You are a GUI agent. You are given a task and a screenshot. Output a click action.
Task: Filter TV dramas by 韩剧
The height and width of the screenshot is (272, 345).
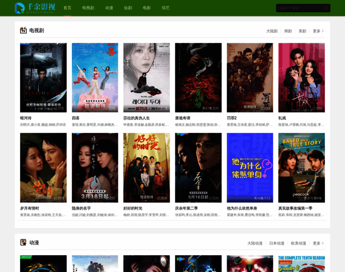pyautogui.click(x=288, y=31)
